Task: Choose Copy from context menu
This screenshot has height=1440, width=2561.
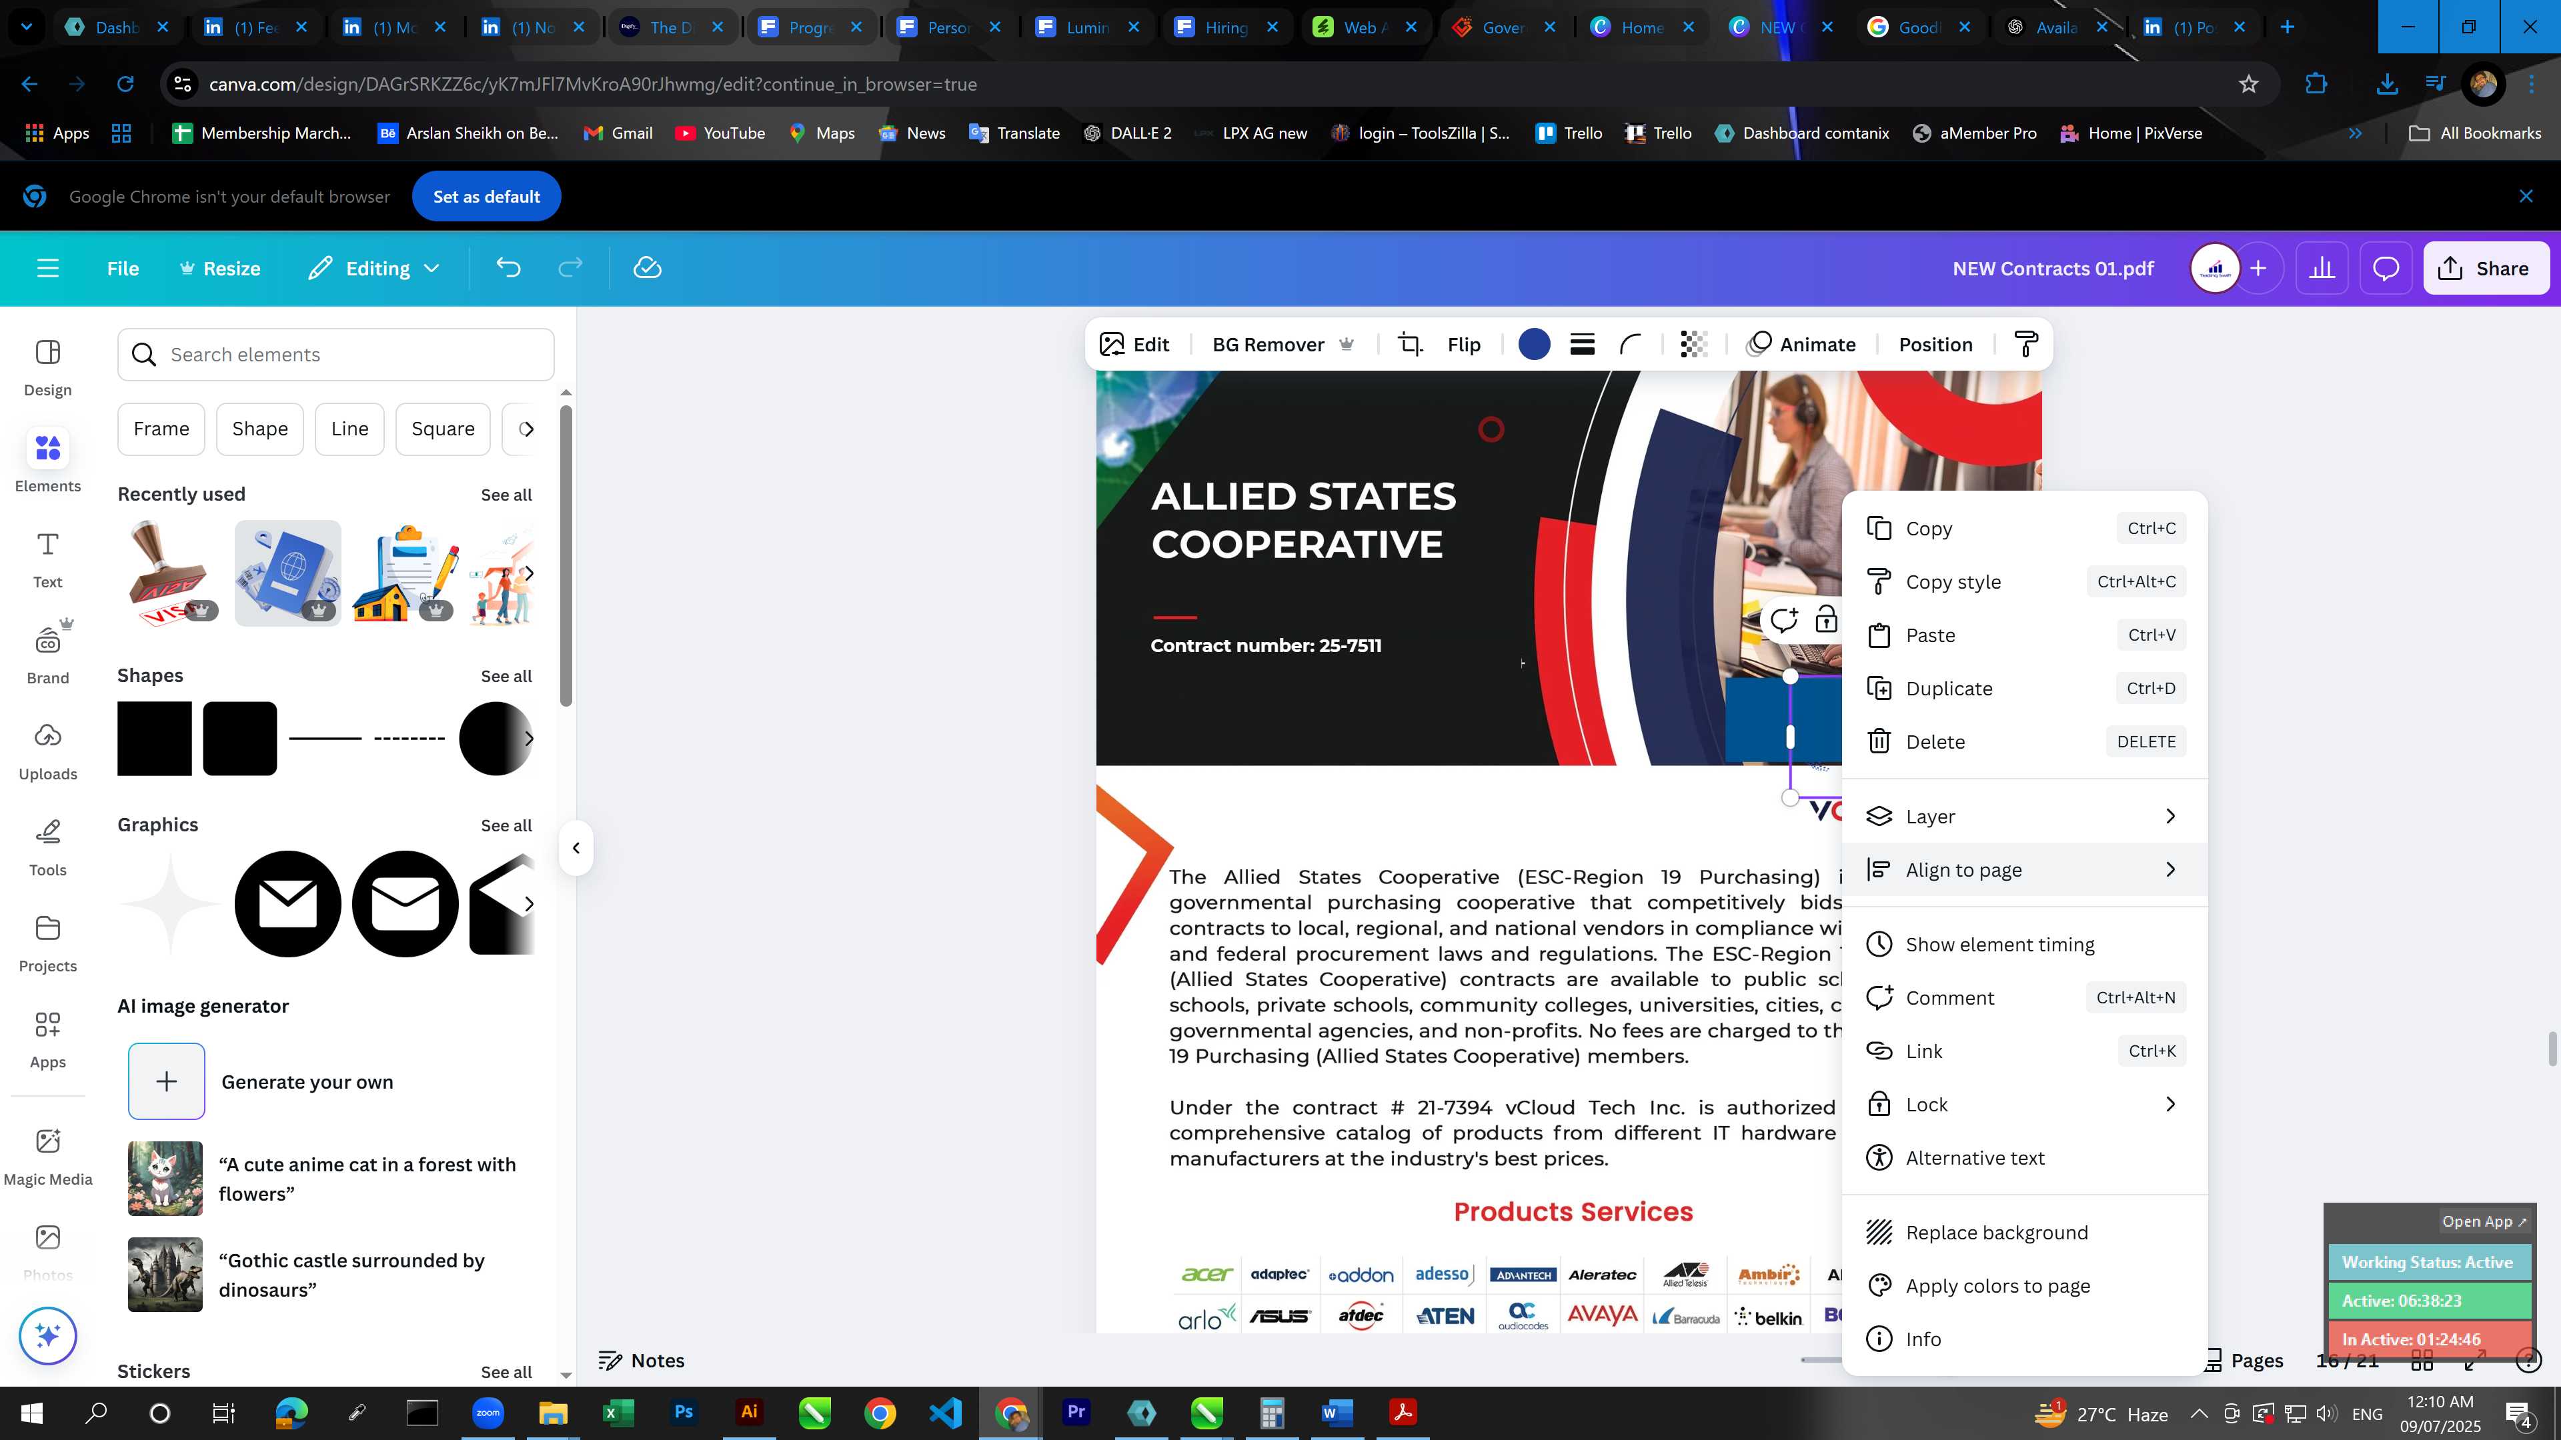Action: [x=2024, y=529]
